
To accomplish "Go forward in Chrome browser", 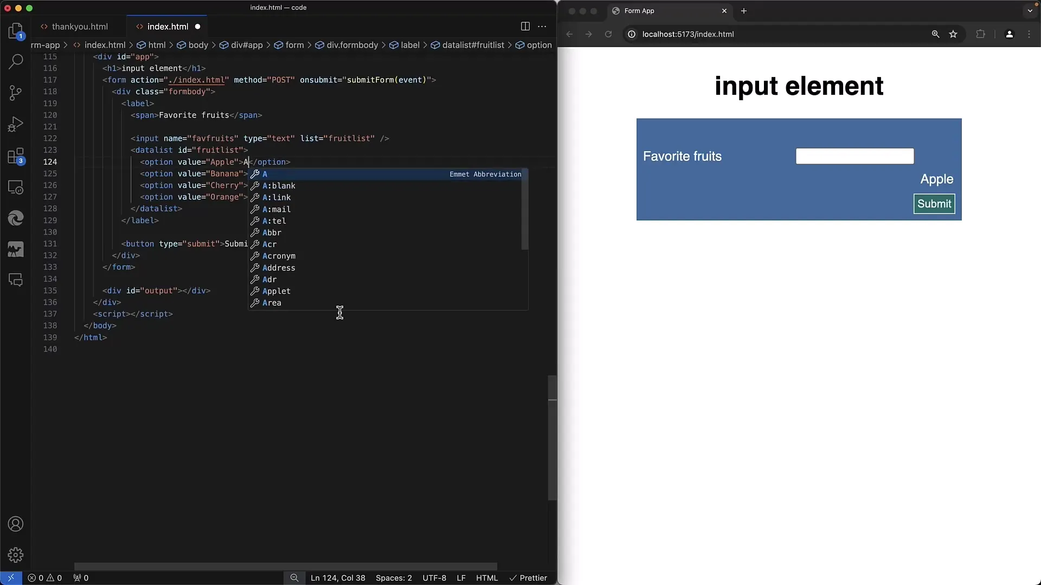I will click(x=589, y=34).
